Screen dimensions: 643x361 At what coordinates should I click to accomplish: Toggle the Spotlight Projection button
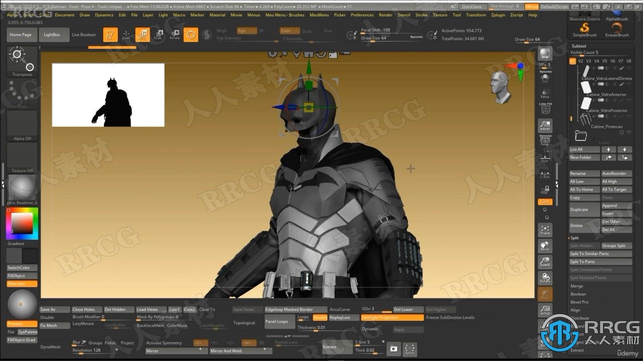coord(392,317)
